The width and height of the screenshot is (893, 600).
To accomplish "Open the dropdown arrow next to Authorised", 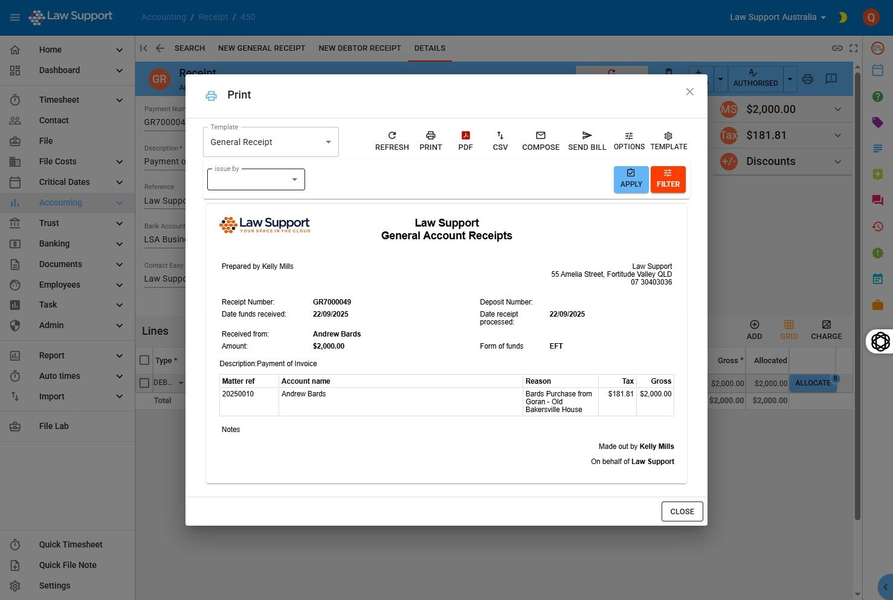I will 790,79.
